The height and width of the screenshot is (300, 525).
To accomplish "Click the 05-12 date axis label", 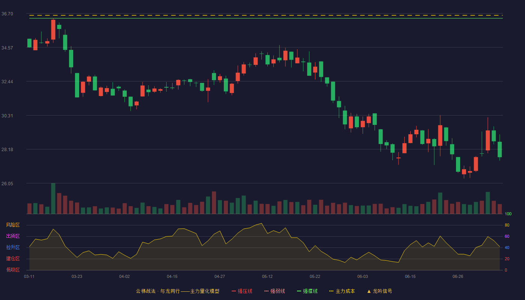I will [x=267, y=276].
